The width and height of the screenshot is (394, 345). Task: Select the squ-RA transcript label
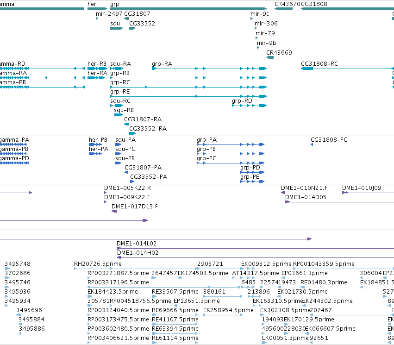[x=121, y=64]
